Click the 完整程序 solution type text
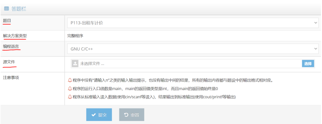This screenshot has height=124, width=322. tap(75, 36)
